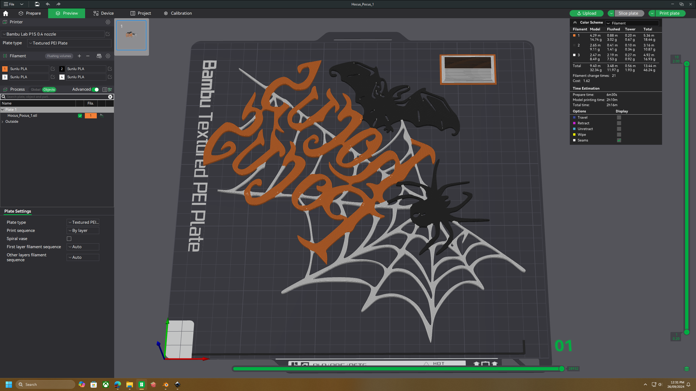Open Slice plate options arrow
Viewport: 696px width, 391px height.
[611, 13]
